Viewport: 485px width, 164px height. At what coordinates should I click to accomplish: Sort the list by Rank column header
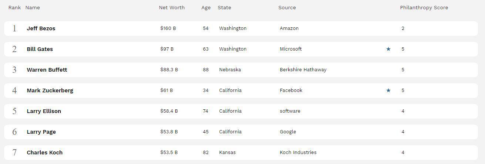(x=14, y=7)
